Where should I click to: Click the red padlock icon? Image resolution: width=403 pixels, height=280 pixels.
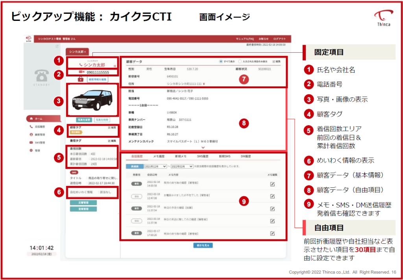click(81, 80)
